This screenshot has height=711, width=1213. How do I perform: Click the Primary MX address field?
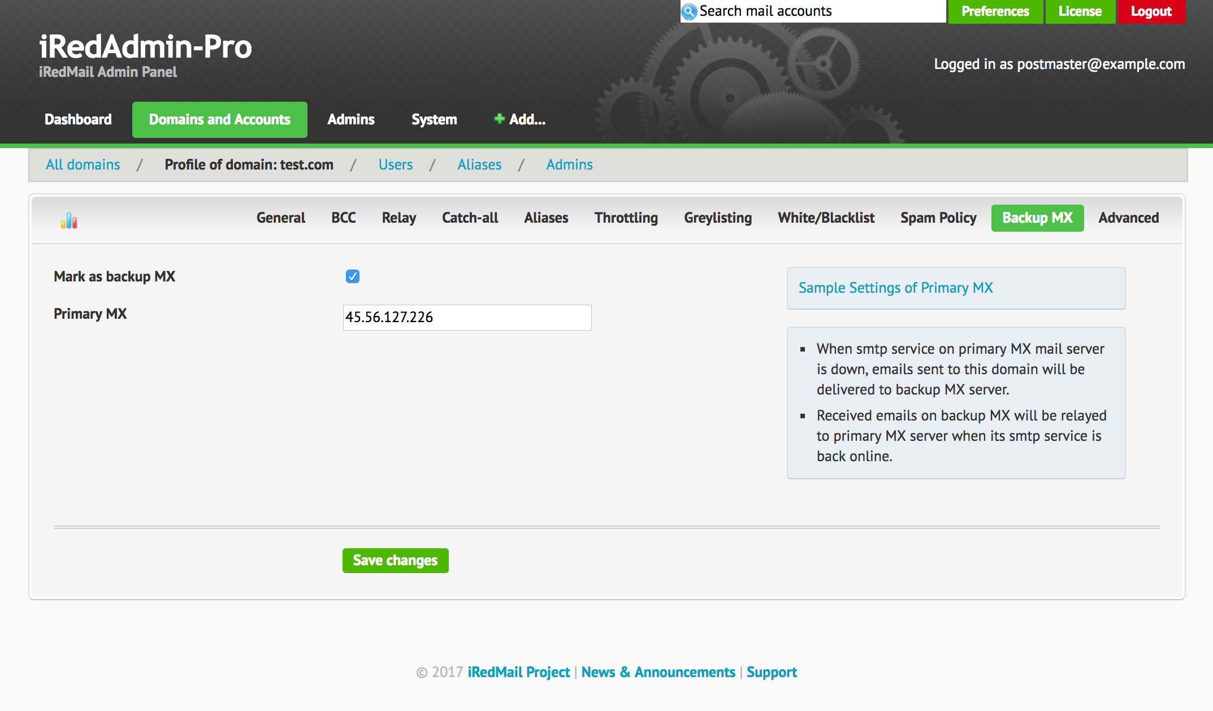click(x=467, y=318)
